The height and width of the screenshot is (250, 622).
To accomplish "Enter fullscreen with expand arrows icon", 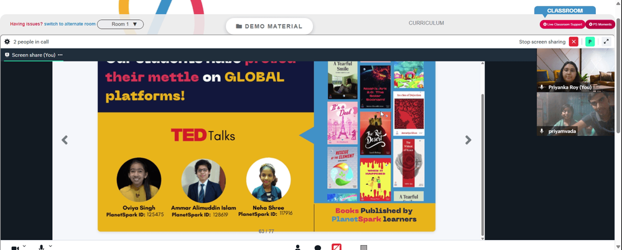I will point(606,42).
